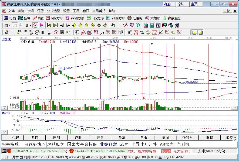Click the 主页 button
The width and height of the screenshot is (239, 161).
point(196,4)
